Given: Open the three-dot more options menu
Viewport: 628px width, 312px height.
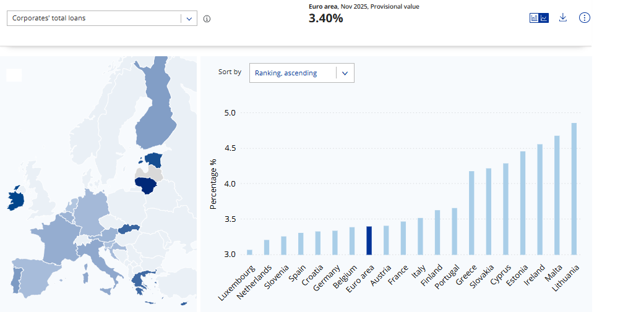Looking at the screenshot, I should point(585,18).
